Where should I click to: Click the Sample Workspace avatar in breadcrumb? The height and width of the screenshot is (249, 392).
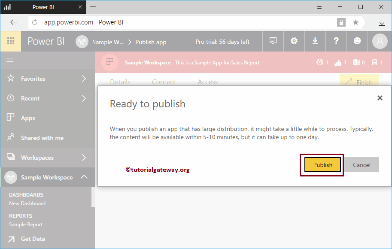(x=82, y=42)
